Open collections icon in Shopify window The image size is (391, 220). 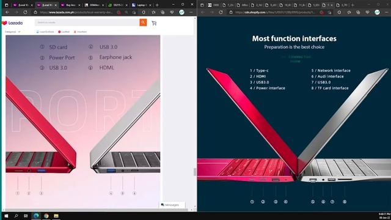click(358, 12)
